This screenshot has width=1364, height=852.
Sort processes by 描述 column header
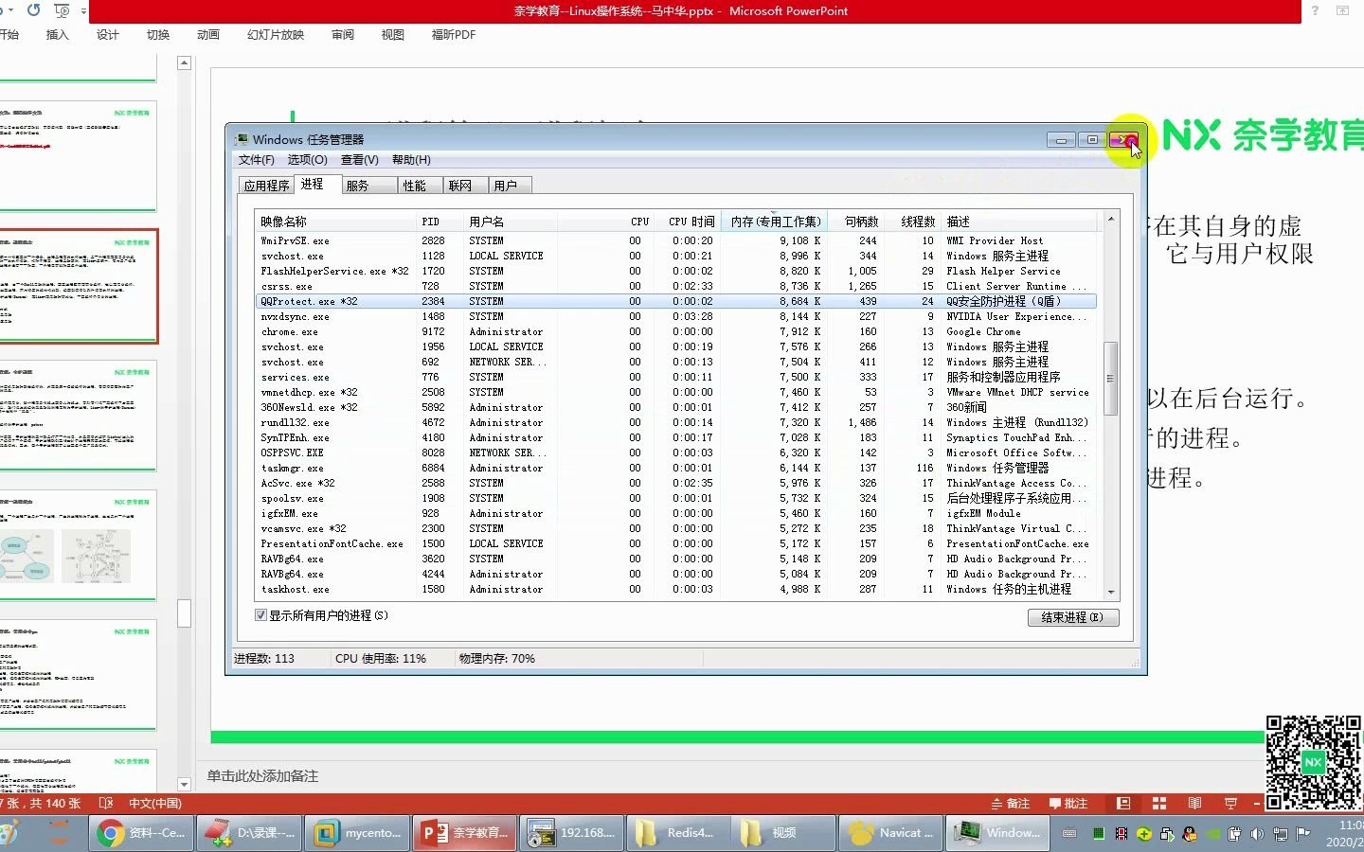tap(1019, 222)
